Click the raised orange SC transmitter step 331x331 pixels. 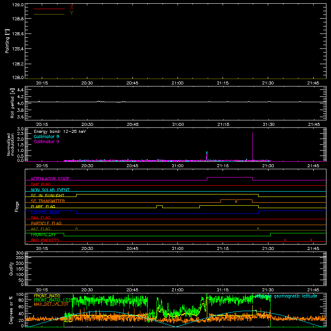click(x=236, y=200)
